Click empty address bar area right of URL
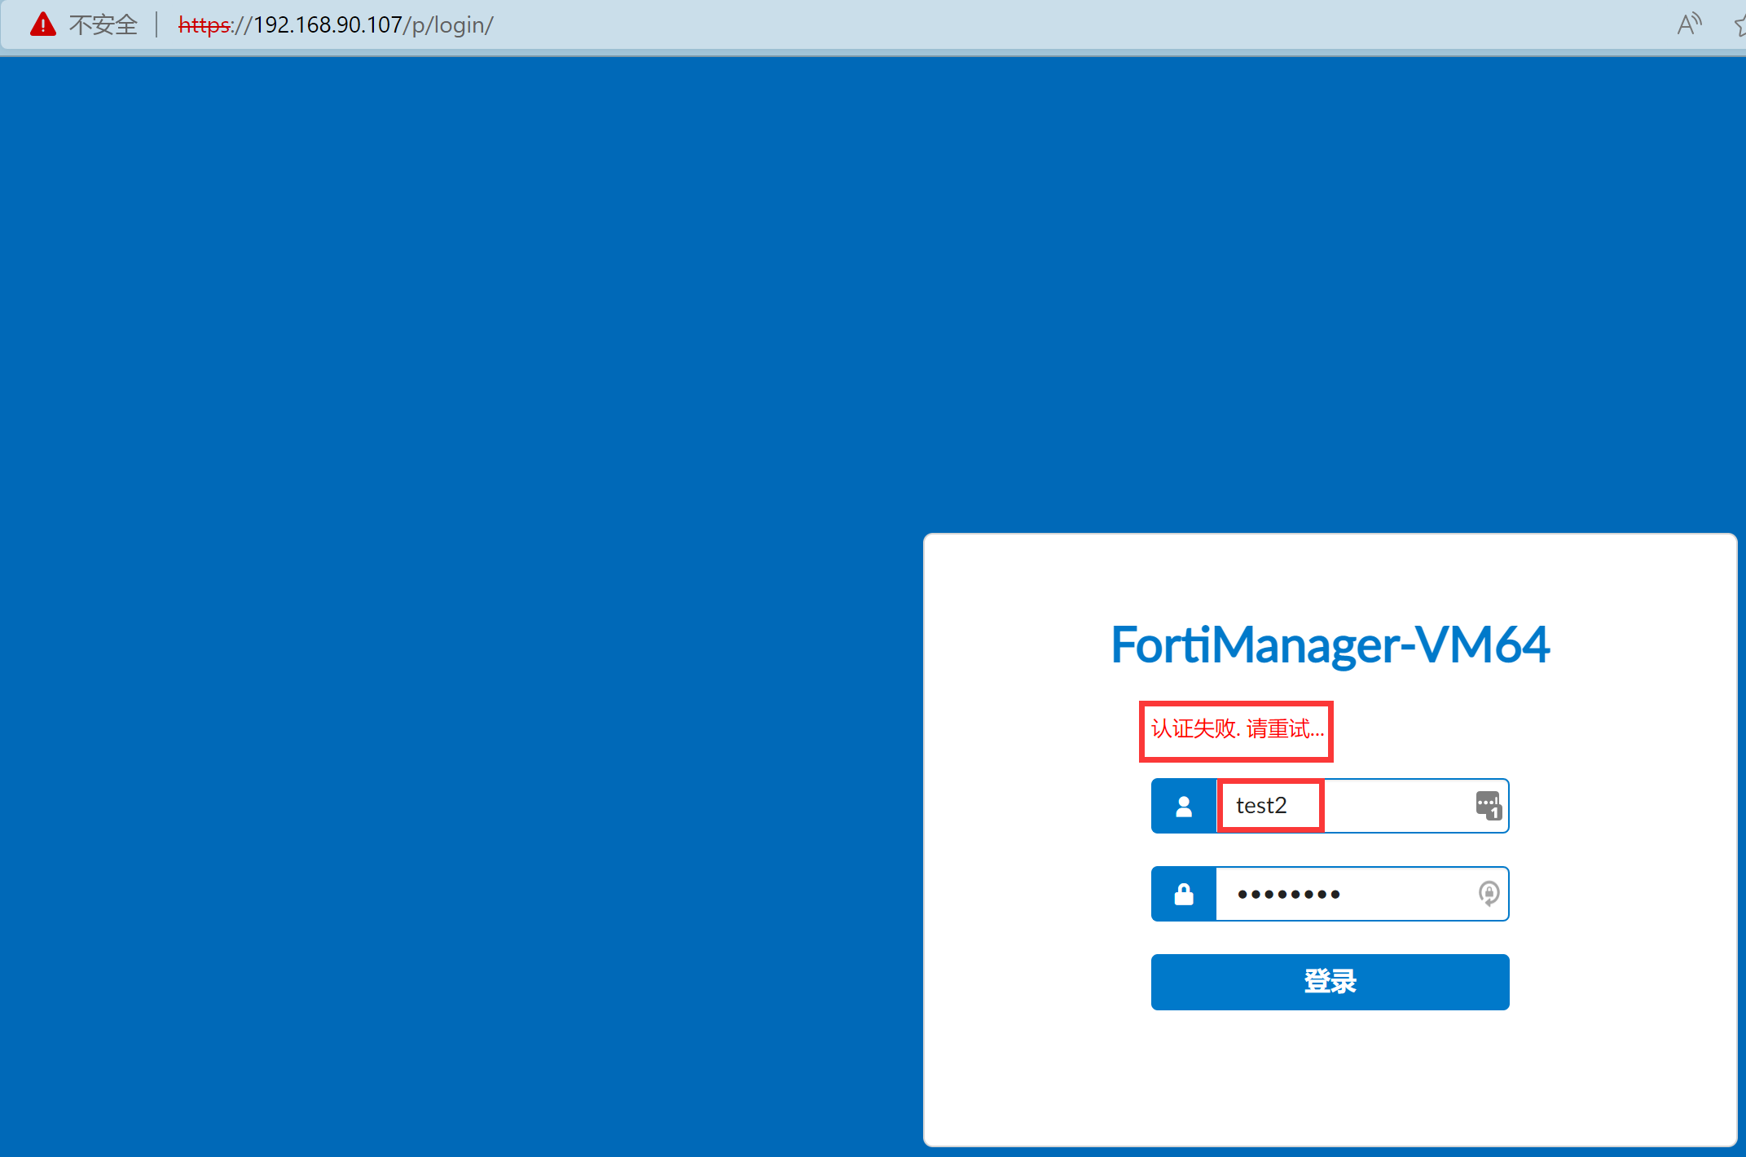Screen dimensions: 1746x1157 point(1059,25)
